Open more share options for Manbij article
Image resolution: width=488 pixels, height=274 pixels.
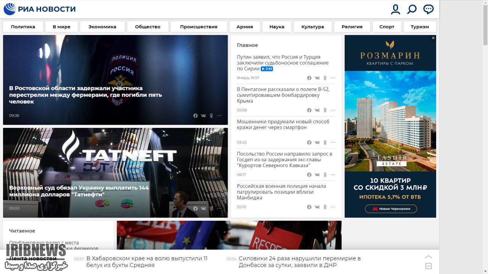click(x=333, y=207)
